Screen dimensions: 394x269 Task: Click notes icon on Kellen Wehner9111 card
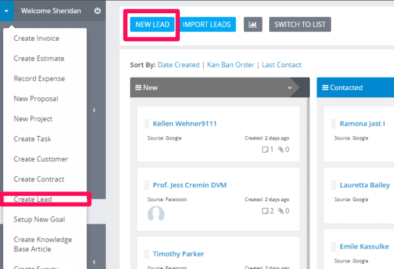pos(267,149)
